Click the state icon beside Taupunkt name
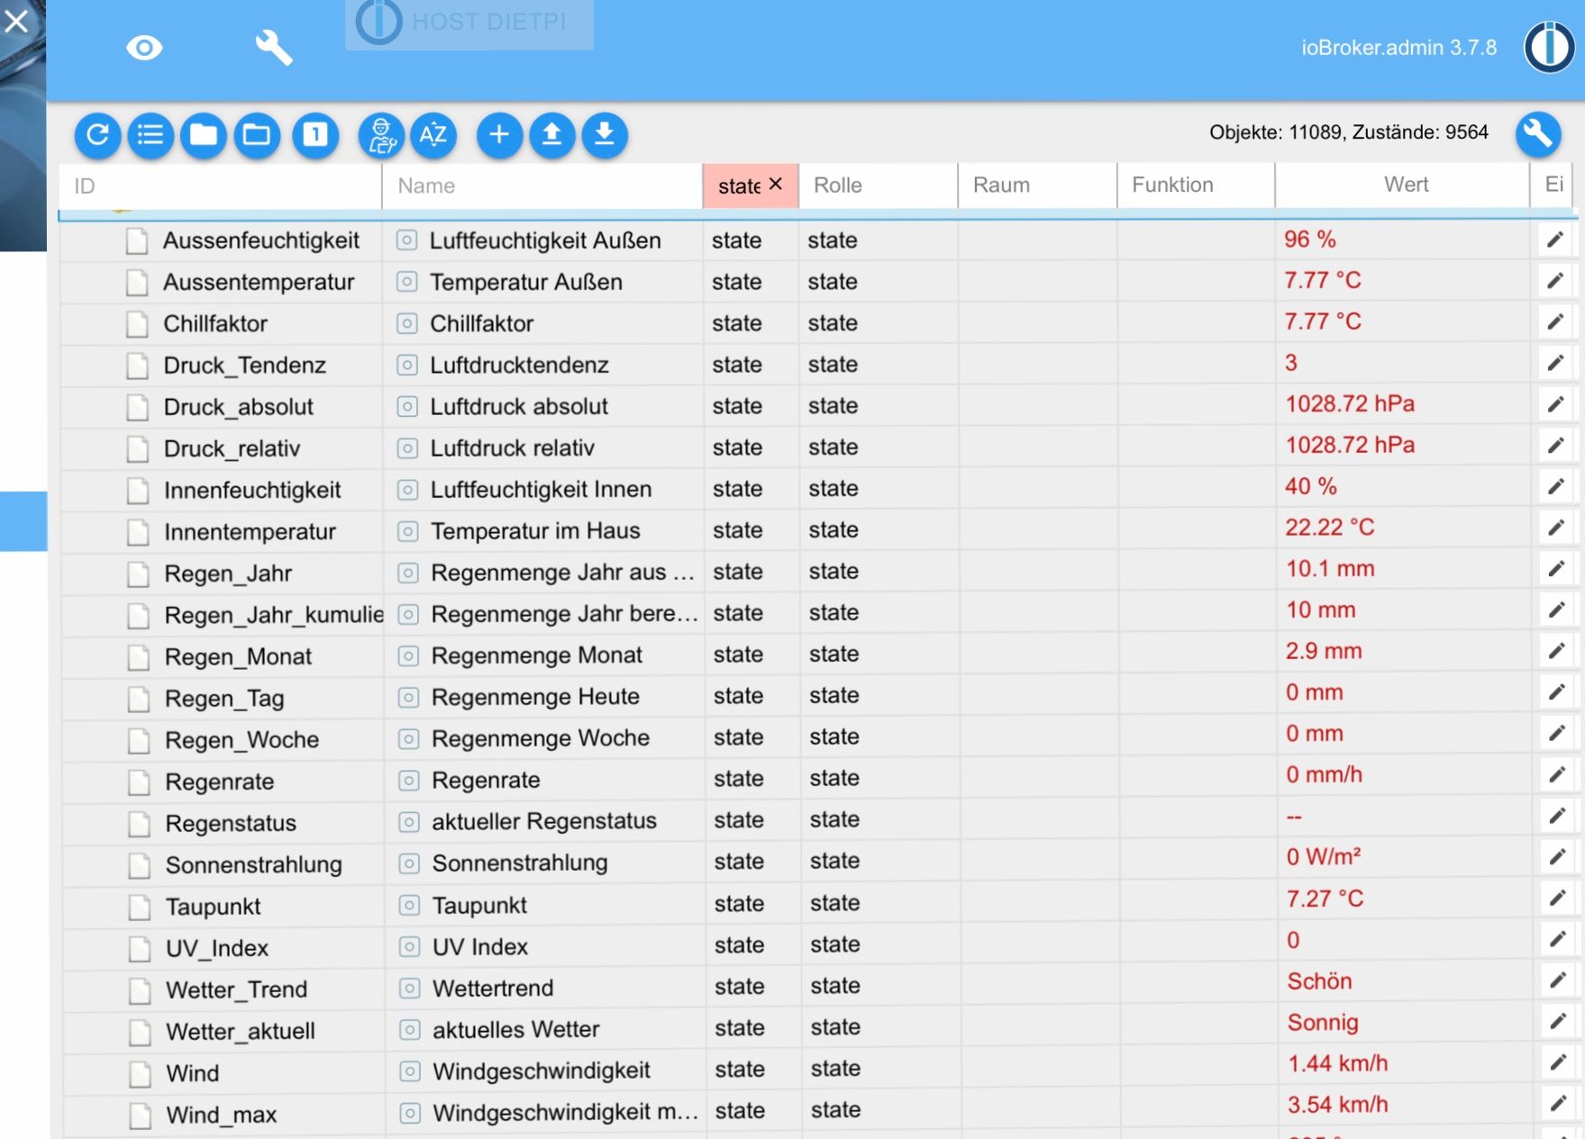Viewport: 1585px width, 1139px height. tap(409, 905)
